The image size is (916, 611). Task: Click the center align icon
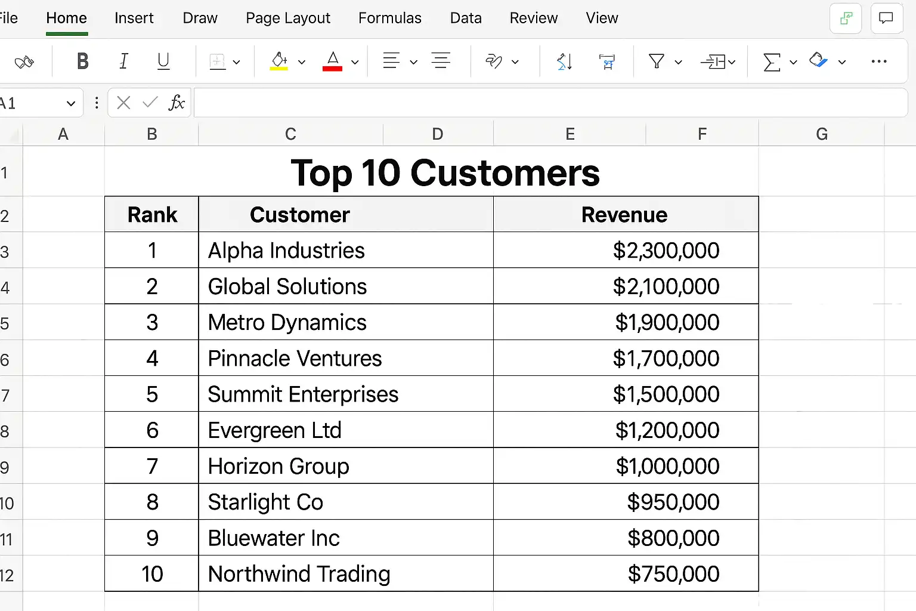point(441,61)
